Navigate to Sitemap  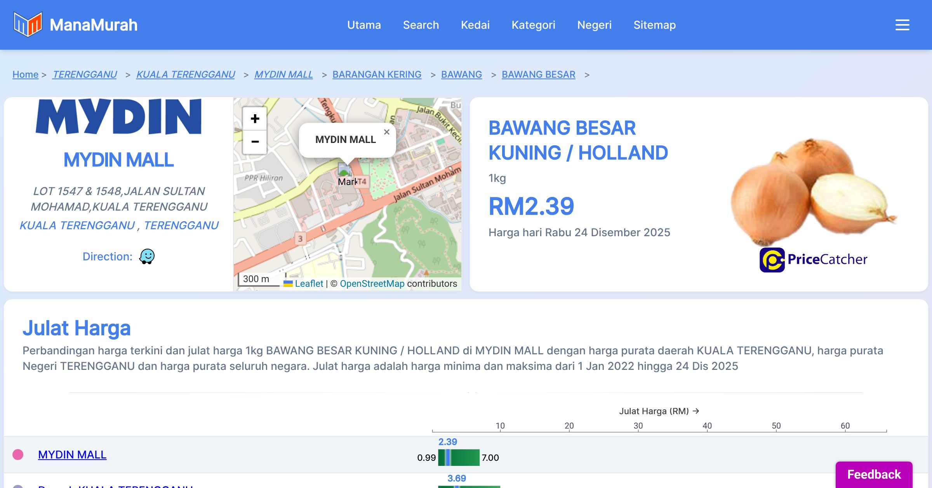654,25
